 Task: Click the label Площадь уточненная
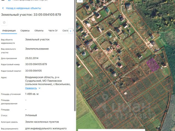[x=11, y=94]
